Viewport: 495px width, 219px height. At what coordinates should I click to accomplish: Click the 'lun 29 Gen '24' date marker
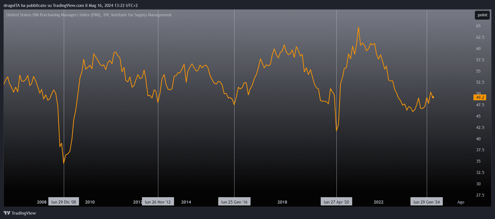(427, 202)
